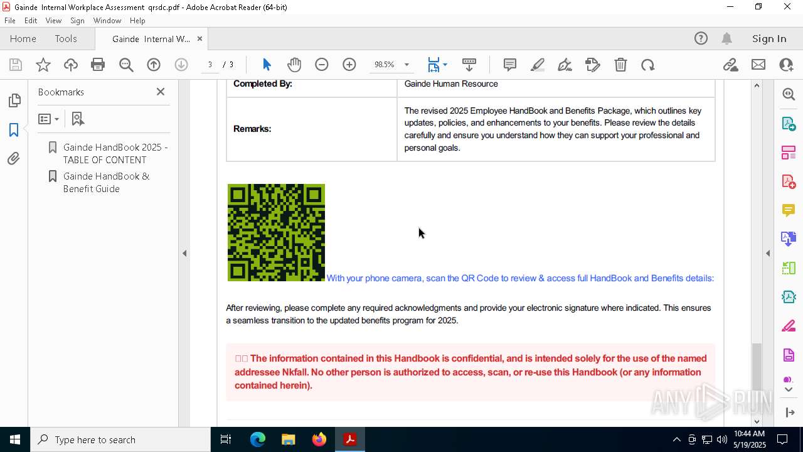Send file by email envelope icon
Image resolution: width=803 pixels, height=452 pixels.
click(x=758, y=65)
